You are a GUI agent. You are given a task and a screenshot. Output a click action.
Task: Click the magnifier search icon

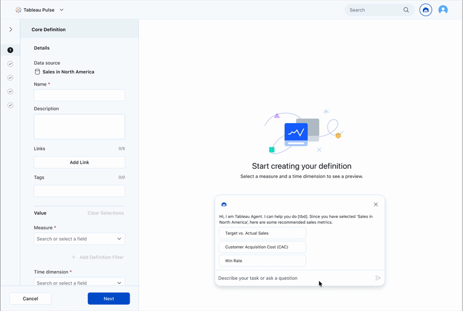pyautogui.click(x=406, y=10)
